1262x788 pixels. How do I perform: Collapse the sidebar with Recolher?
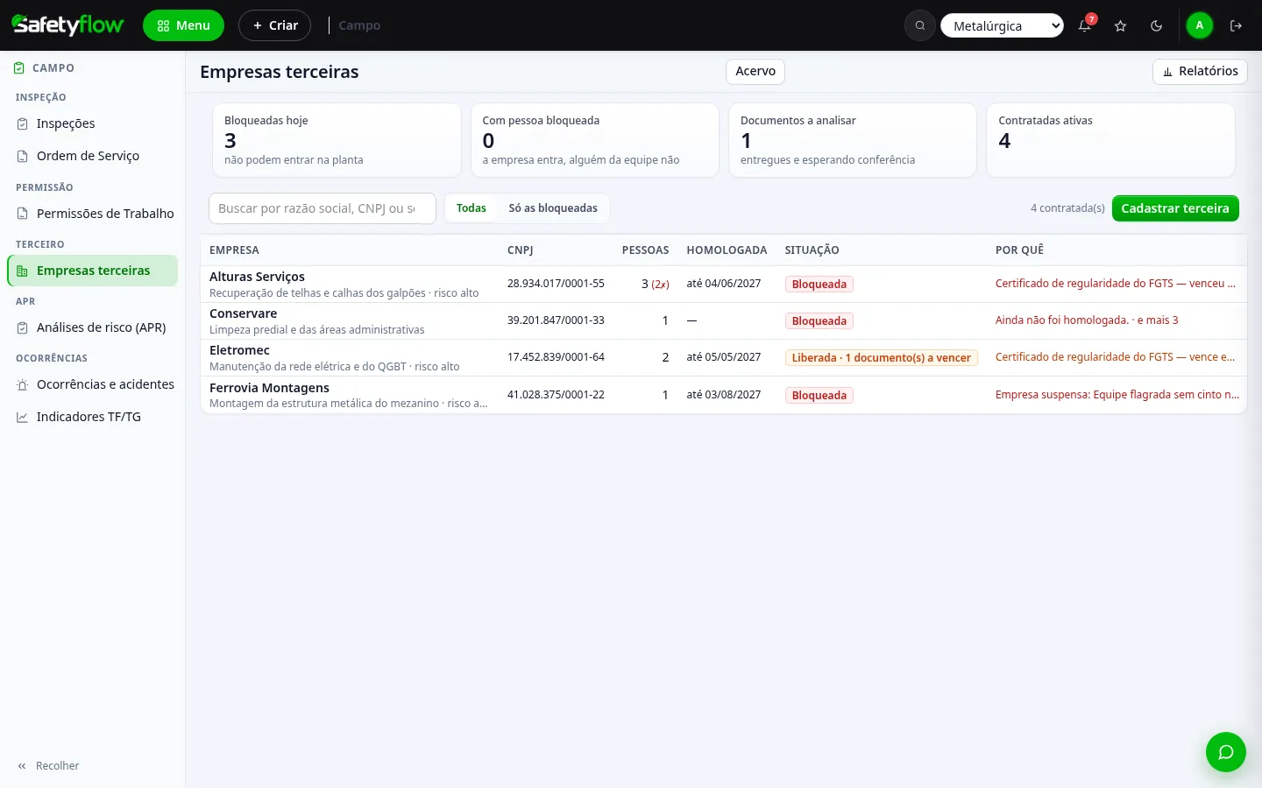(48, 766)
